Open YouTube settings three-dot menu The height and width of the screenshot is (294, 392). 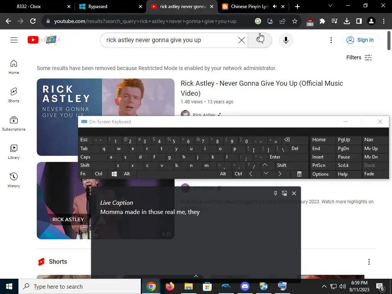click(x=331, y=40)
